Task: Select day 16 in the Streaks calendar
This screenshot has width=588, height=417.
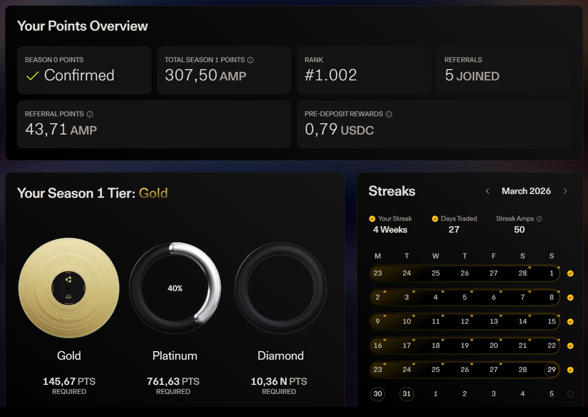Action: click(x=378, y=345)
